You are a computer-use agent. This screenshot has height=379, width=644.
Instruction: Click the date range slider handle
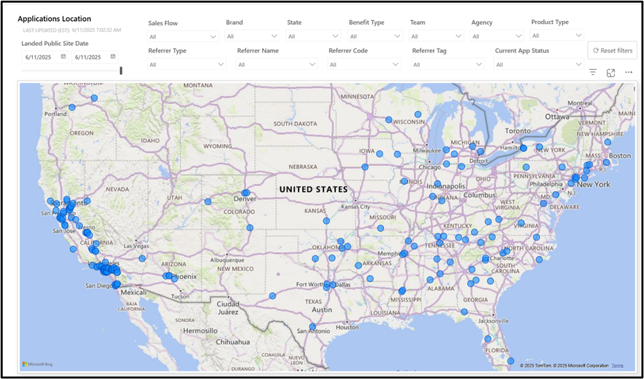(121, 71)
